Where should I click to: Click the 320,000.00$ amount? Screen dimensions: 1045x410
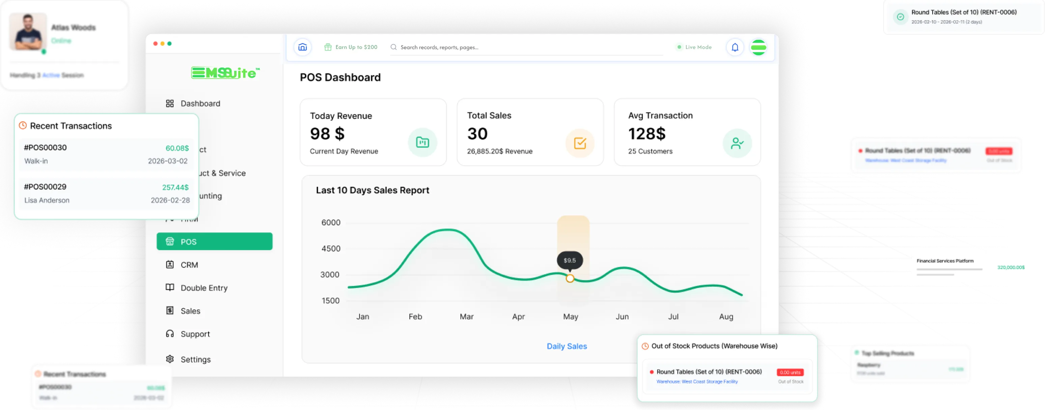coord(1011,267)
